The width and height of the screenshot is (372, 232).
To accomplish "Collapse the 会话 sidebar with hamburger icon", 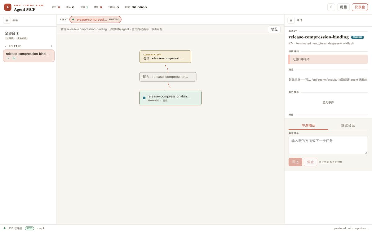I will click(x=7, y=20).
